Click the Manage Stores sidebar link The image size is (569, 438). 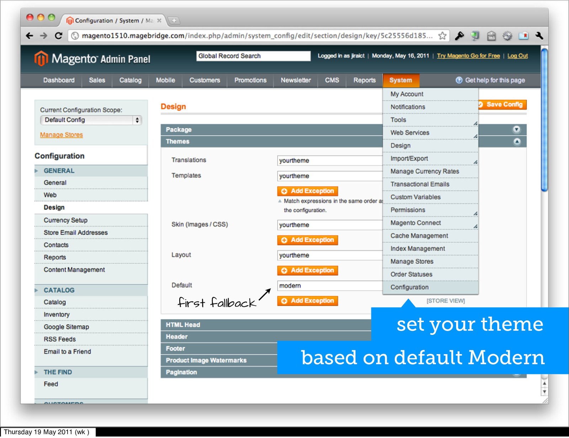pyautogui.click(x=62, y=135)
